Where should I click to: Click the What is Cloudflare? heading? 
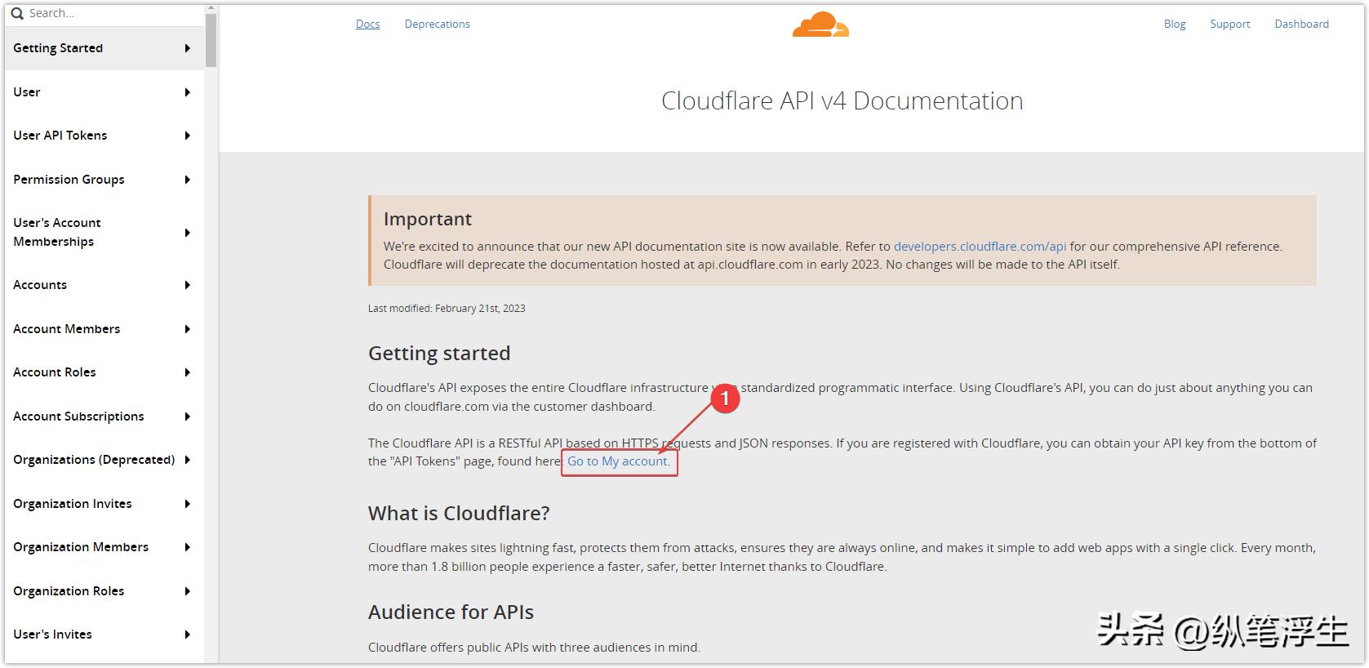tap(459, 514)
